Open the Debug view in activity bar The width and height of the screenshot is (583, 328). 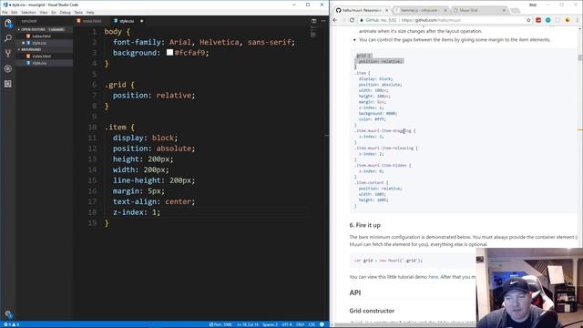tap(8, 69)
